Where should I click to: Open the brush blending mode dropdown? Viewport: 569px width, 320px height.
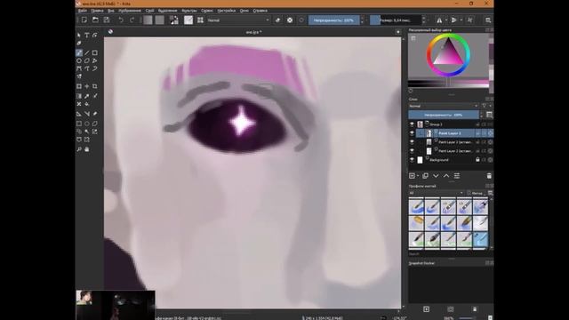pyautogui.click(x=238, y=20)
